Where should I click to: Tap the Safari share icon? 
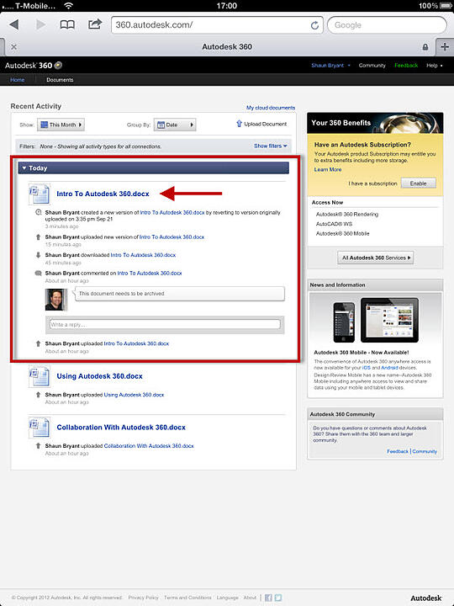click(94, 24)
